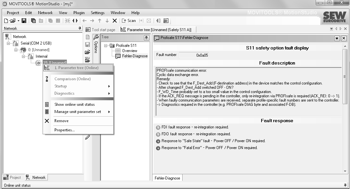Viewport: 350px width, 189px height.
Task: Choose Show online unit status
Action: click(78, 104)
